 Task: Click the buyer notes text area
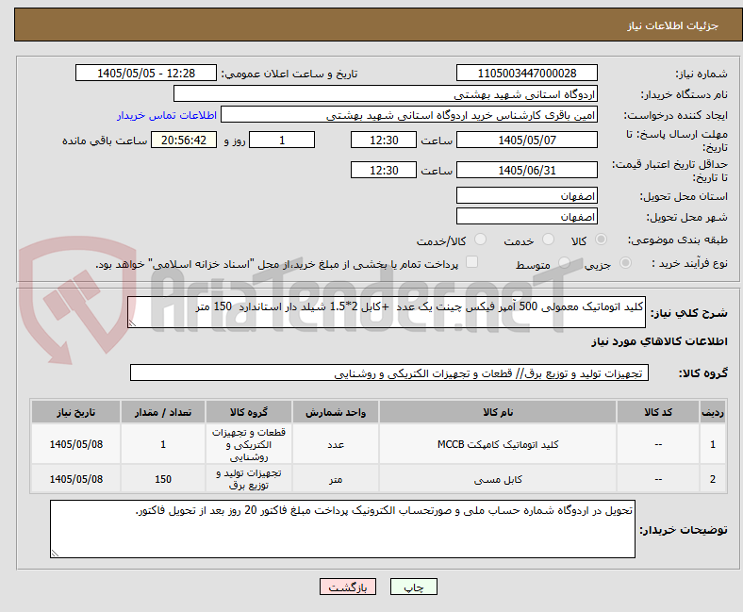click(342, 529)
